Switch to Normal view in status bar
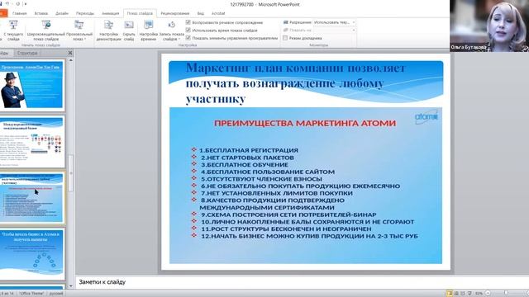This screenshot has width=529, height=297. click(450, 294)
